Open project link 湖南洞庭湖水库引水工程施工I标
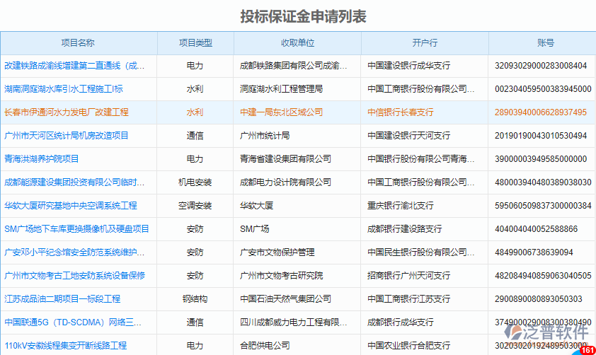Screen dimensions: 596x355 click(x=64, y=89)
